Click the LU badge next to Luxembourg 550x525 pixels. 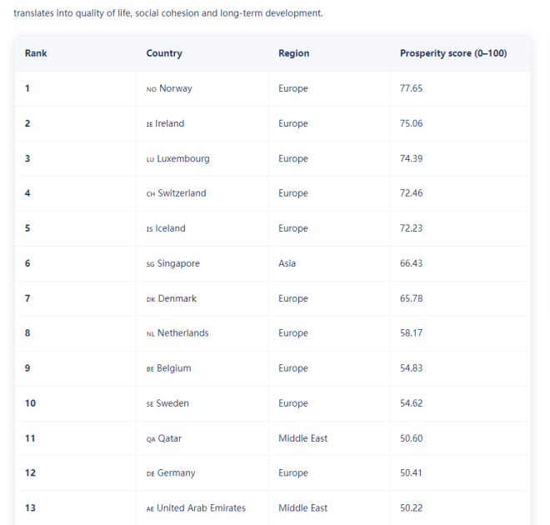pyautogui.click(x=151, y=159)
